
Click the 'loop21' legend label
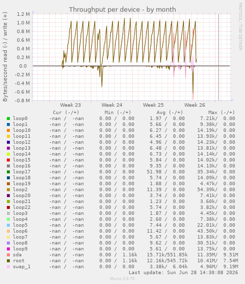(x=22, y=202)
